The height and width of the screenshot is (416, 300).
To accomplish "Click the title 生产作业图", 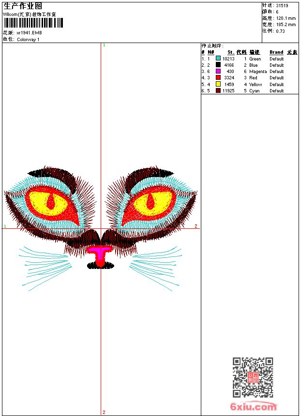I will point(23,6).
